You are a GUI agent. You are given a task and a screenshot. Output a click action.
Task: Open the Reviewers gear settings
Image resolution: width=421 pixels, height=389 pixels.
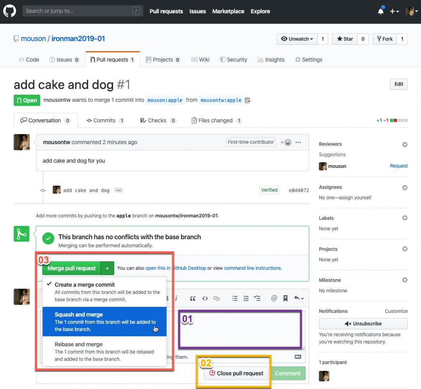click(405, 144)
